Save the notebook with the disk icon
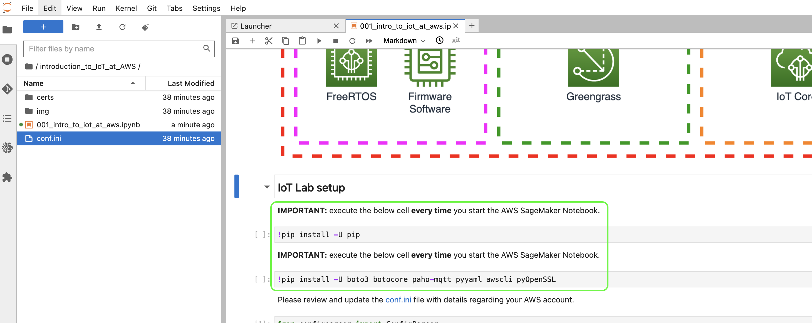The image size is (812, 323). point(236,41)
